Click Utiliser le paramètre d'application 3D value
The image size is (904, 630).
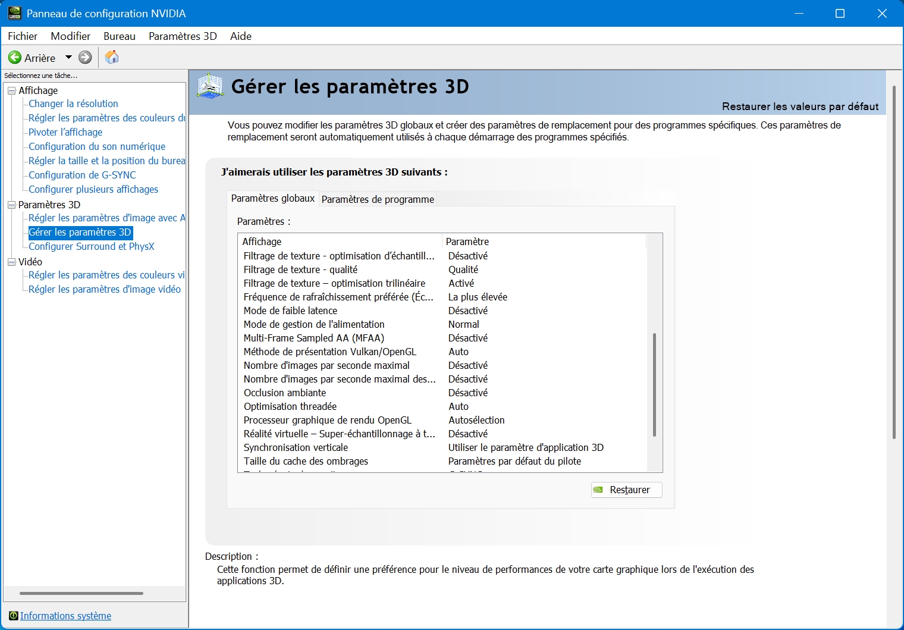click(x=526, y=447)
